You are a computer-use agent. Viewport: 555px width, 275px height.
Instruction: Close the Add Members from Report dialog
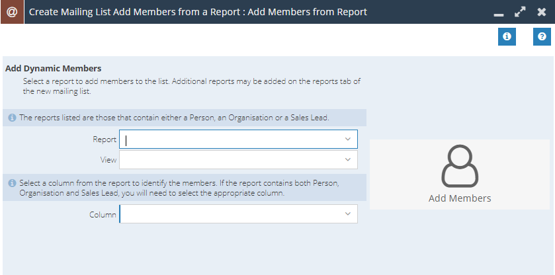coord(542,12)
